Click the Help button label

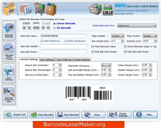149,115
